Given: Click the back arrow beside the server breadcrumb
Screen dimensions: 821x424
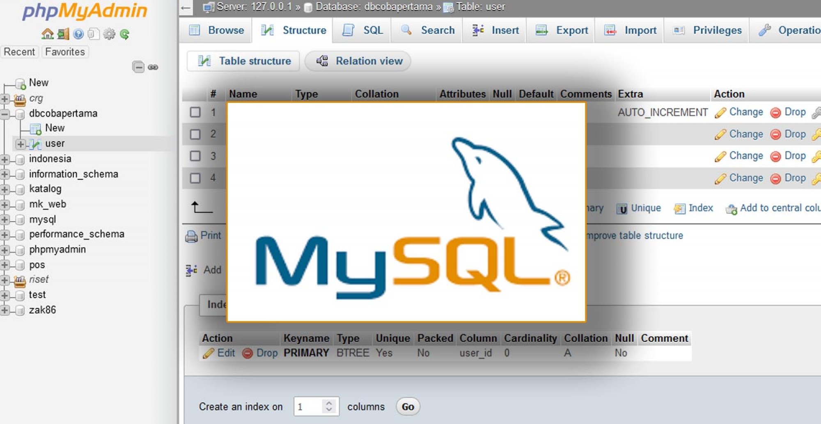Looking at the screenshot, I should point(186,7).
